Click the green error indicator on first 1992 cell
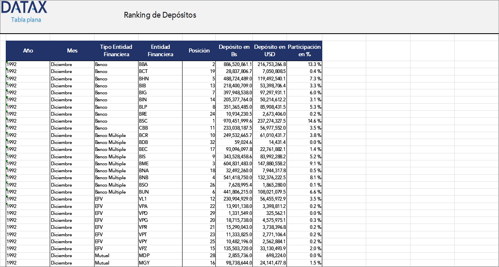This screenshot has width=499, height=267. [x=7, y=62]
